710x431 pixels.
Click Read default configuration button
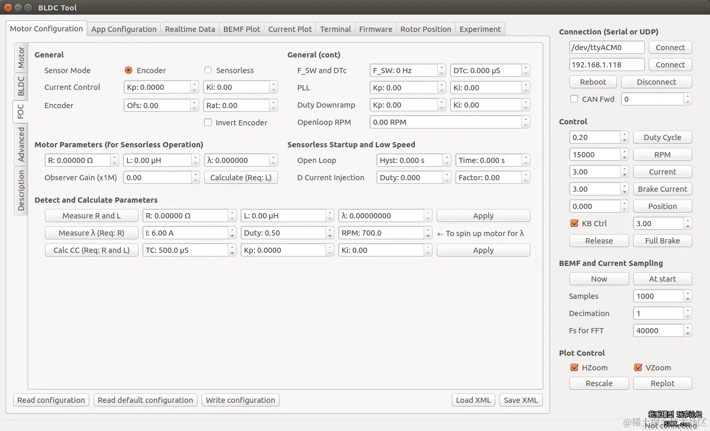tap(145, 400)
